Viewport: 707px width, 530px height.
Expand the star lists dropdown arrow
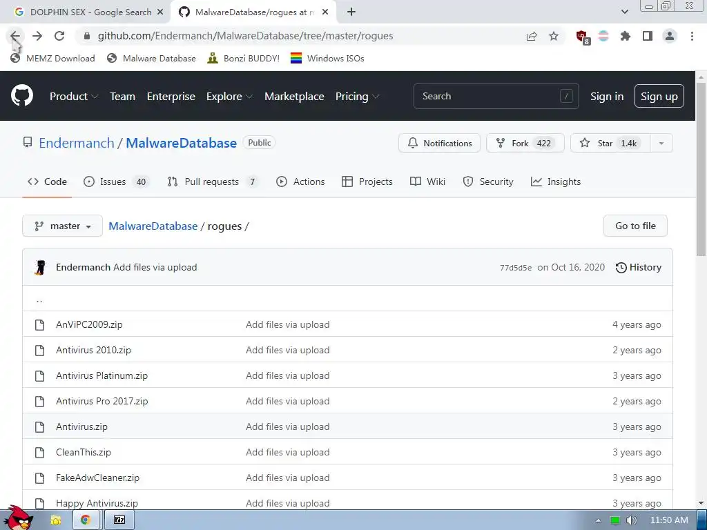[x=661, y=144]
